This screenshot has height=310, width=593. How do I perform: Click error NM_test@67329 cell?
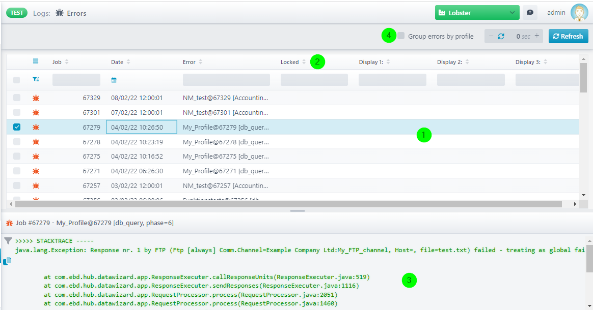click(x=225, y=98)
